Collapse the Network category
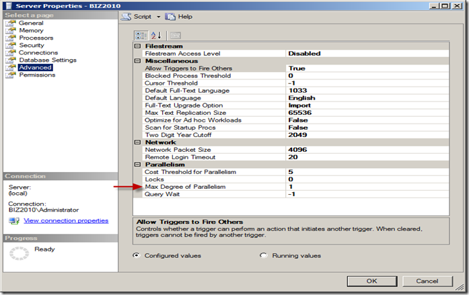 pos(137,142)
